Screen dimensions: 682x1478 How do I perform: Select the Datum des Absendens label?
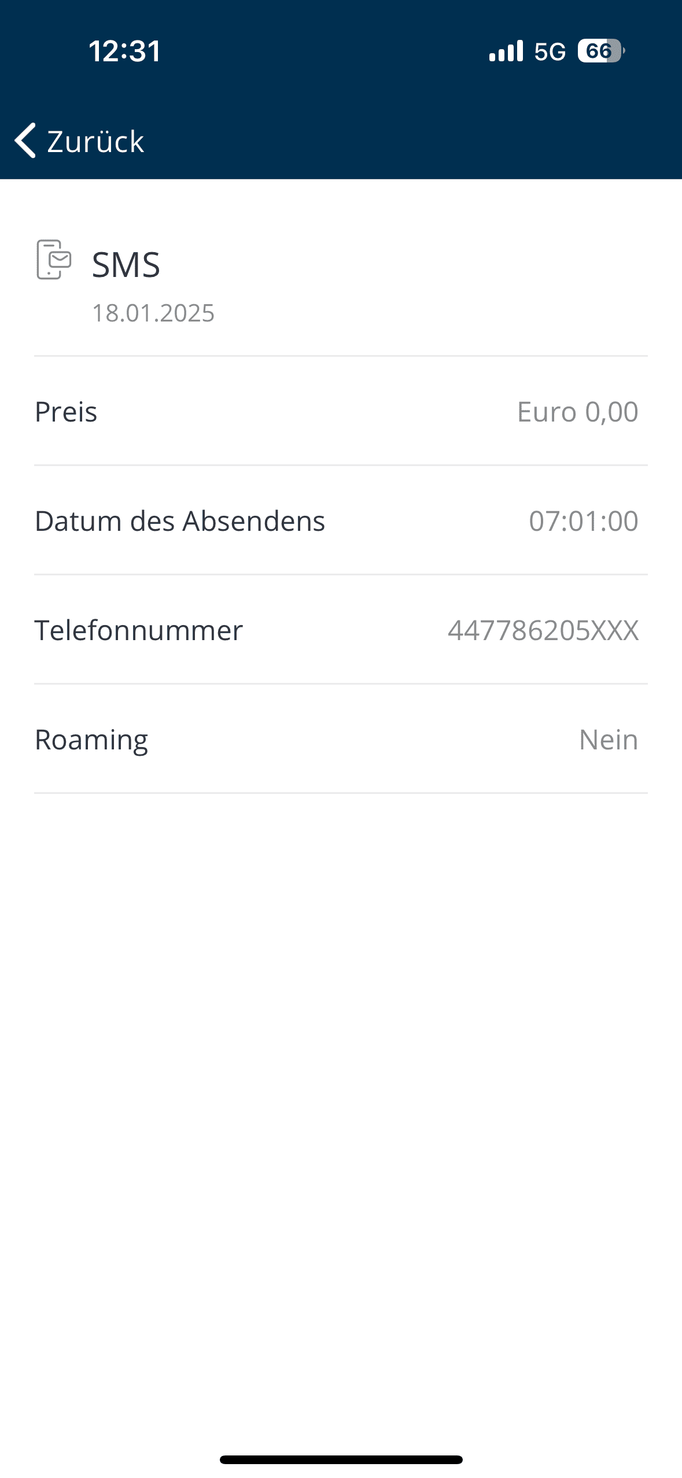[180, 521]
